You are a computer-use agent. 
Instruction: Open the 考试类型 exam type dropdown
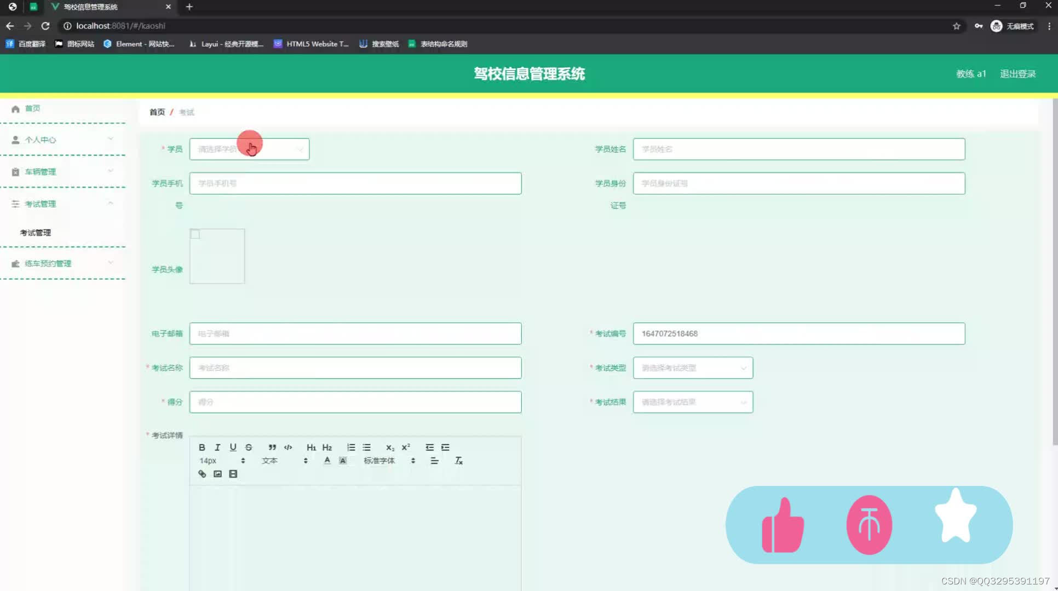point(693,368)
